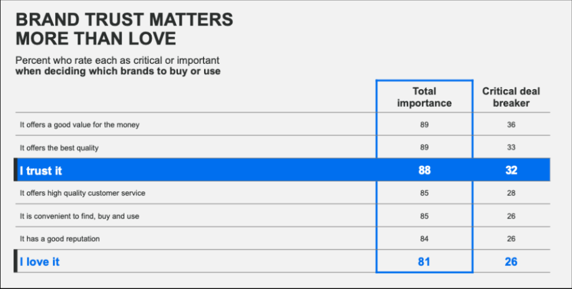Click the 32 value in trust row

[x=511, y=171]
